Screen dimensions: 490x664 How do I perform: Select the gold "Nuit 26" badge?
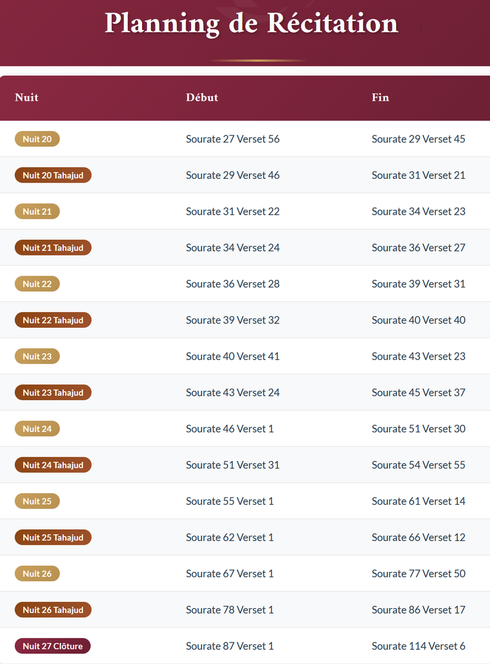click(x=37, y=574)
